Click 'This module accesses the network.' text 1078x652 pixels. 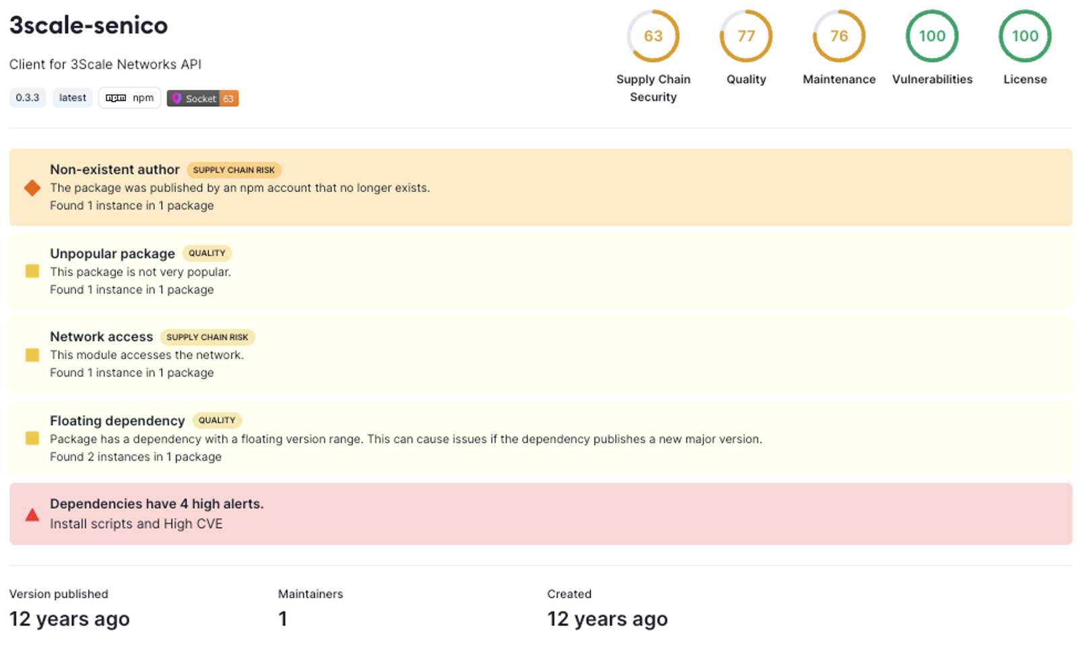[x=147, y=355]
